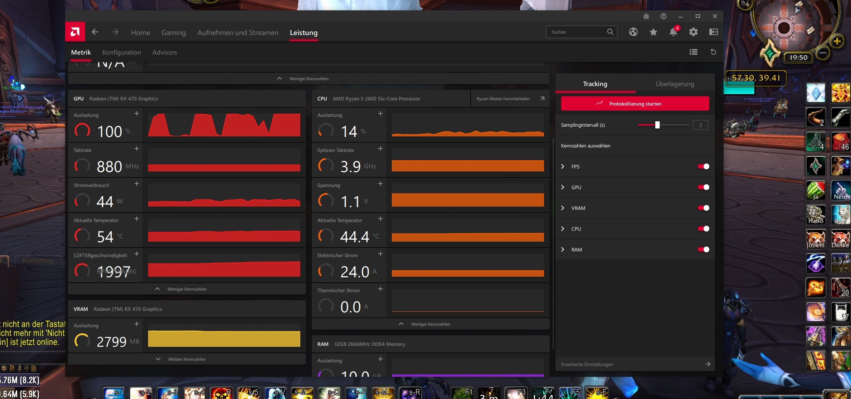
Task: Click the Samplingintervall slider handle
Action: 657,125
